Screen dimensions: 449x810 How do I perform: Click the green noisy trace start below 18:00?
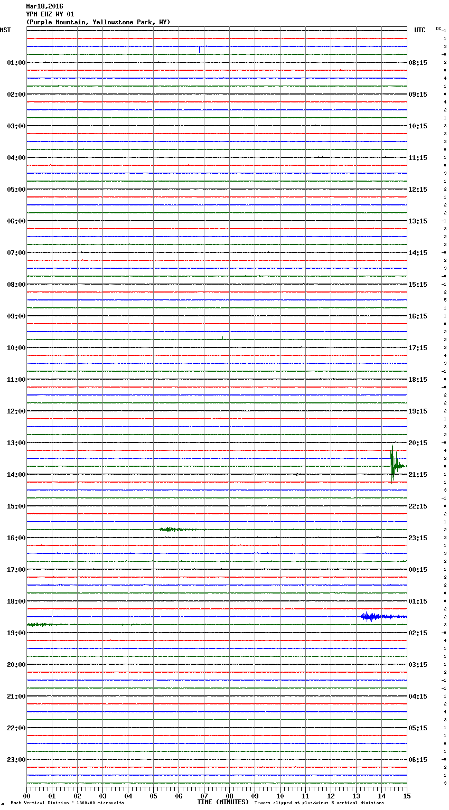coord(39,624)
